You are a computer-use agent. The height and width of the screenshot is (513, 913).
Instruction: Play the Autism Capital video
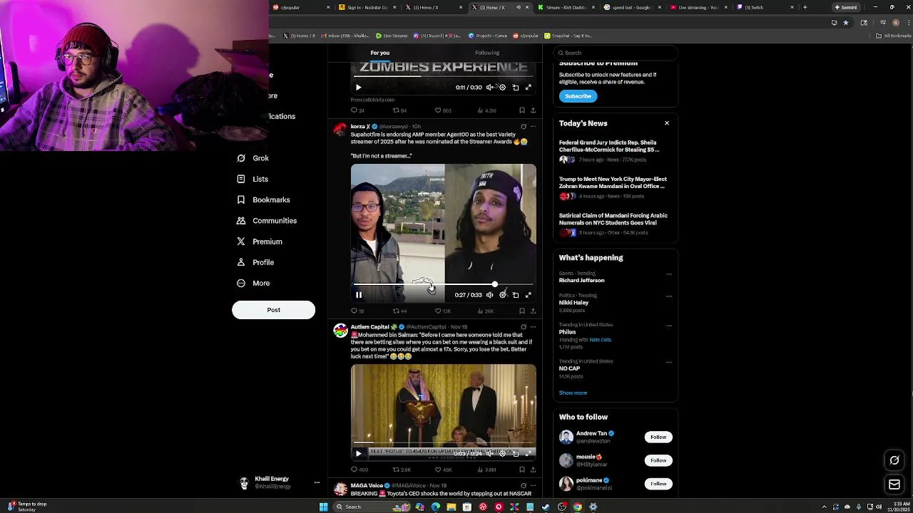click(359, 453)
